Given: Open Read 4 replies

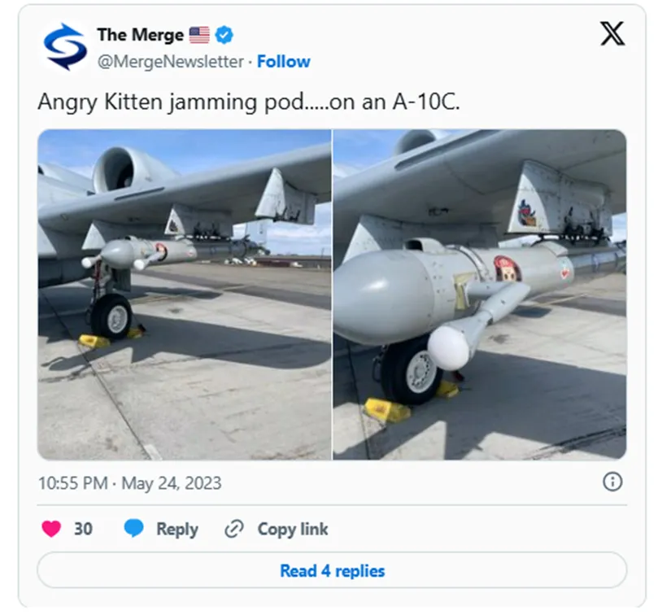Looking at the screenshot, I should [332, 570].
